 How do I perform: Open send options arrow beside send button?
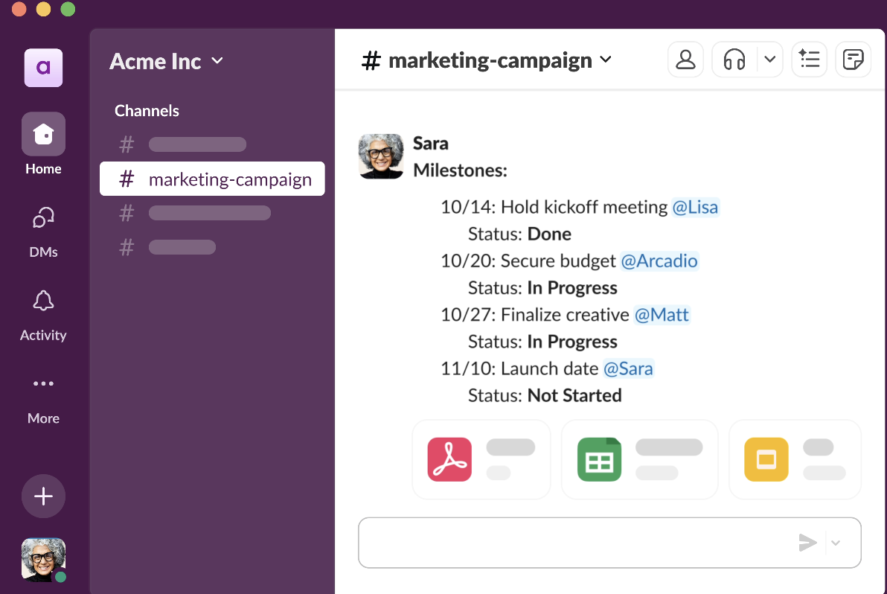pos(836,543)
